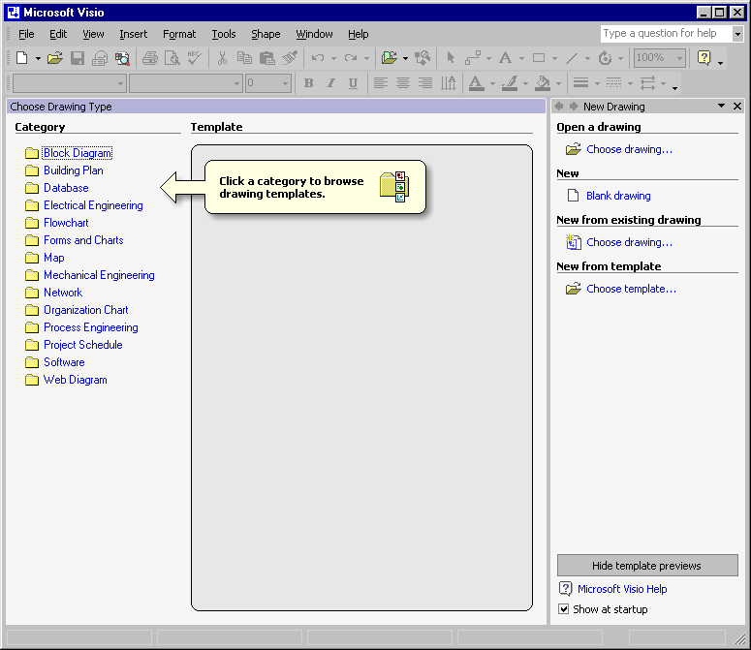This screenshot has height=650, width=751.
Task: Click the Align Center icon
Action: tap(403, 83)
